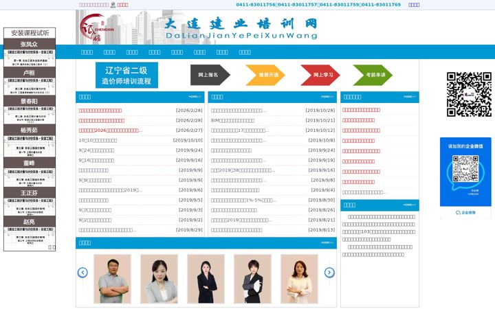This screenshot has width=495, height=309.
Task: Click the orange 缴费开通 arrow
Action: [x=265, y=75]
